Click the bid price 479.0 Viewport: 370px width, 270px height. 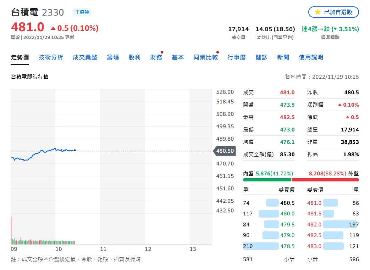[x=287, y=235]
